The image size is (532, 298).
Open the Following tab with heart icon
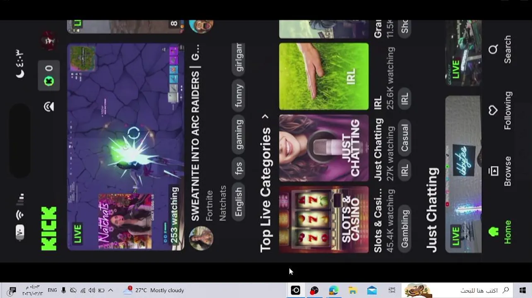493,111
